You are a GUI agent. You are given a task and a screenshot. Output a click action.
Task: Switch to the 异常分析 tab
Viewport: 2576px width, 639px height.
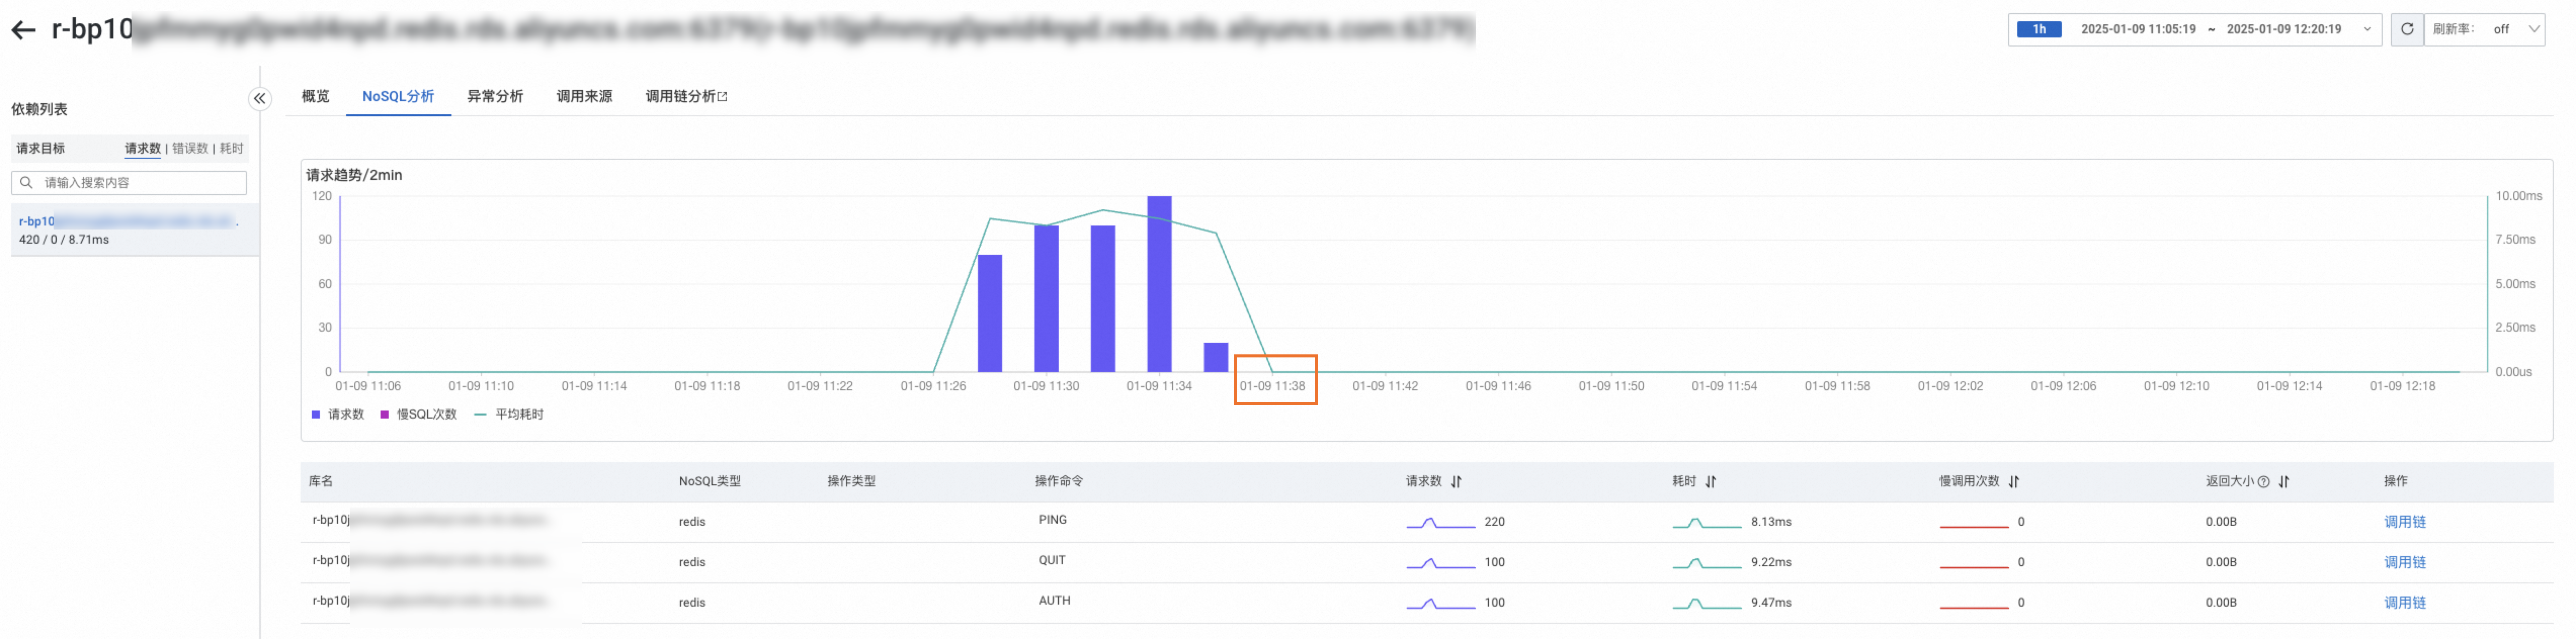pyautogui.click(x=495, y=96)
